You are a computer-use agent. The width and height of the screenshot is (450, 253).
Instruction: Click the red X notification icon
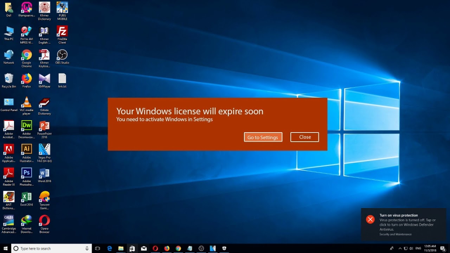[x=370, y=220]
